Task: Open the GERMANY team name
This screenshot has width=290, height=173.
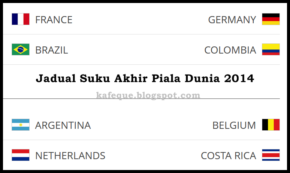Action: coord(232,20)
